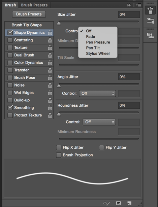The height and width of the screenshot is (207, 158).
Task: Click the create new brush icon
Action: (x=129, y=203)
